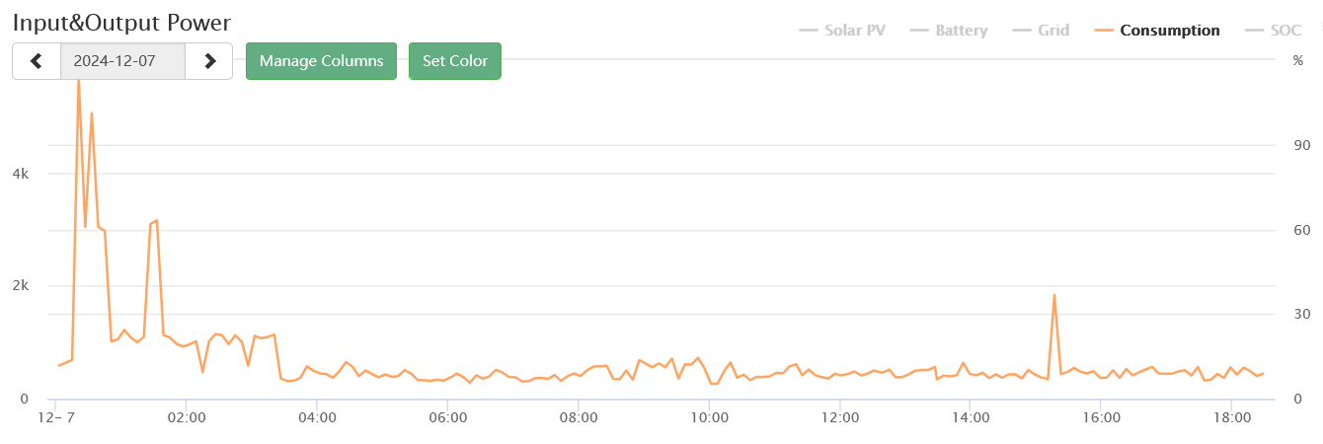Advance to the next day with right arrow
The width and height of the screenshot is (1323, 444).
tap(209, 61)
